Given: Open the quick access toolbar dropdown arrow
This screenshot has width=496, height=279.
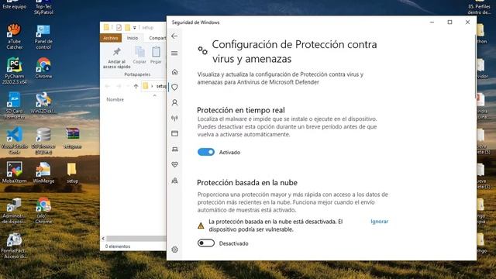Looking at the screenshot, I should 134,28.
